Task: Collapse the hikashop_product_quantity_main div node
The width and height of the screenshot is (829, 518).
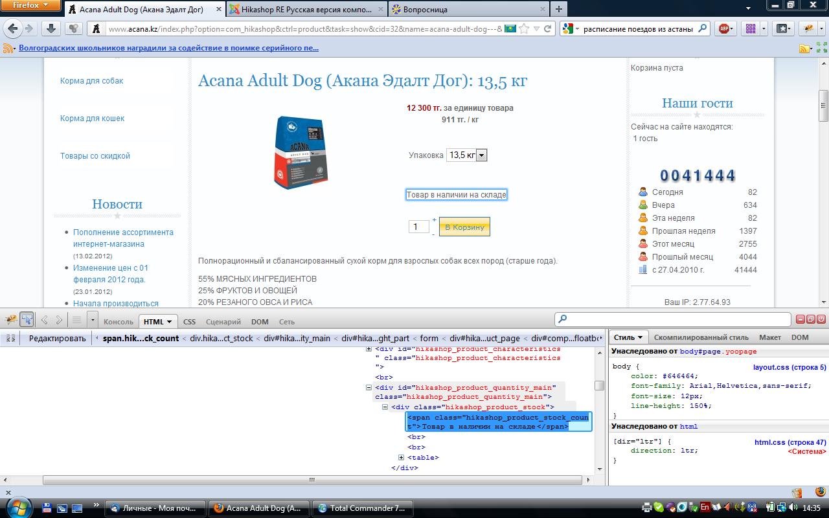Action: click(369, 388)
